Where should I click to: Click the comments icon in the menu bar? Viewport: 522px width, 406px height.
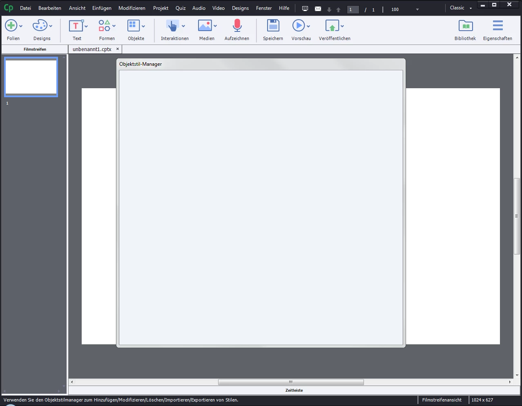(305, 9)
